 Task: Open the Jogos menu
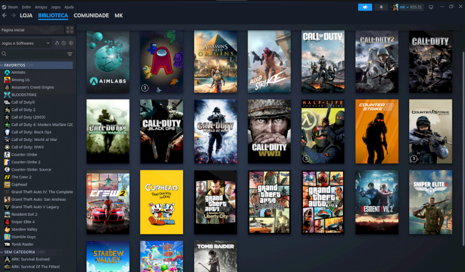(55, 7)
